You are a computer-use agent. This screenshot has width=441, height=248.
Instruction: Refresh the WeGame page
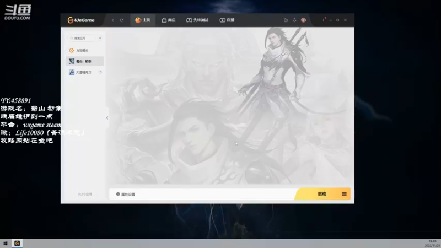(x=121, y=20)
